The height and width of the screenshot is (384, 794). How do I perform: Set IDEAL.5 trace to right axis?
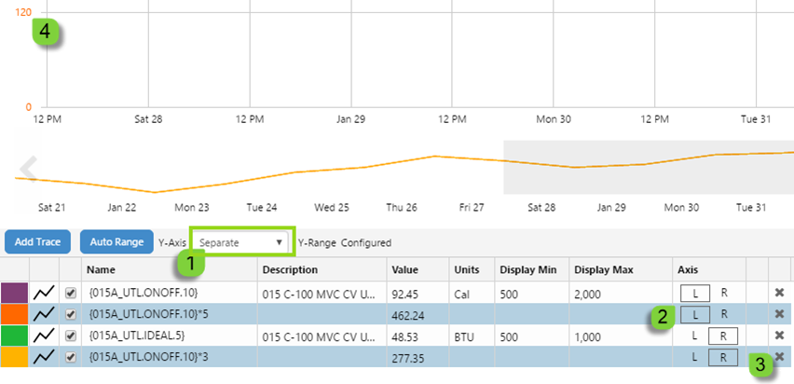pos(723,336)
